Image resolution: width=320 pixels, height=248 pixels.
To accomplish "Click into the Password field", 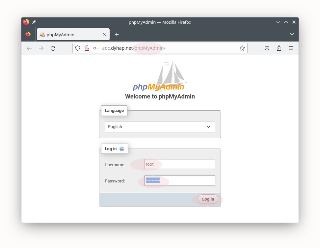I will pyautogui.click(x=180, y=180).
